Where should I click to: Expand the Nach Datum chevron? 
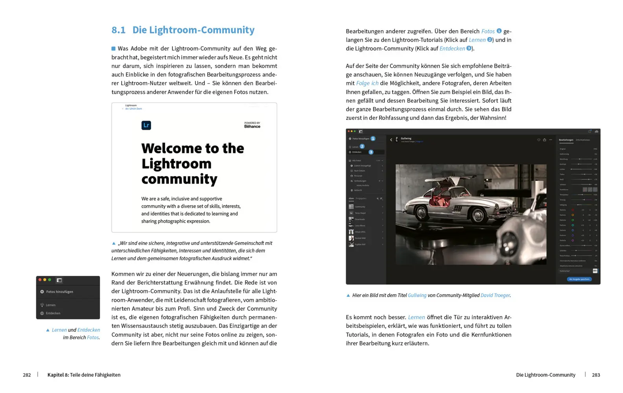pyautogui.click(x=382, y=171)
